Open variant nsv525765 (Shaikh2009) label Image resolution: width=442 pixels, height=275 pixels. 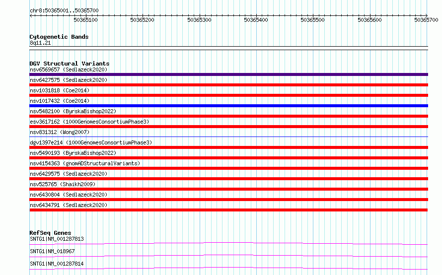[x=63, y=184]
